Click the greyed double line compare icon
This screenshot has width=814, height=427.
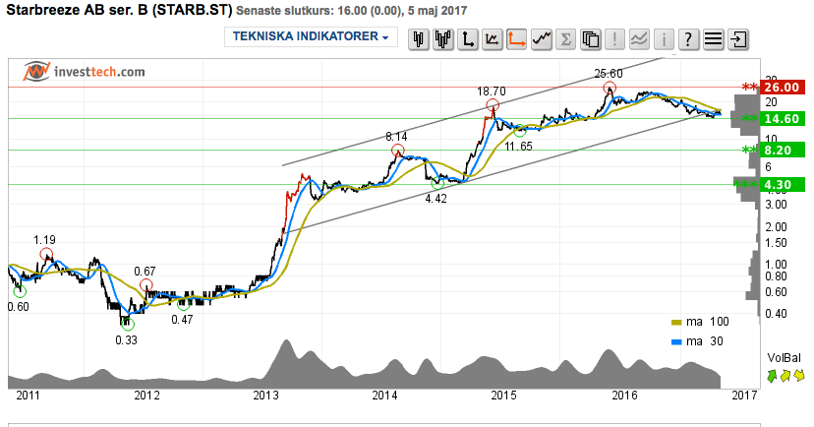(x=639, y=39)
